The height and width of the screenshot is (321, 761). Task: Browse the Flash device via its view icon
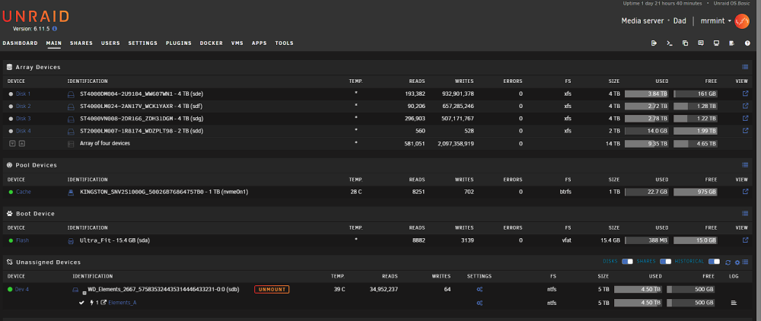746,240
